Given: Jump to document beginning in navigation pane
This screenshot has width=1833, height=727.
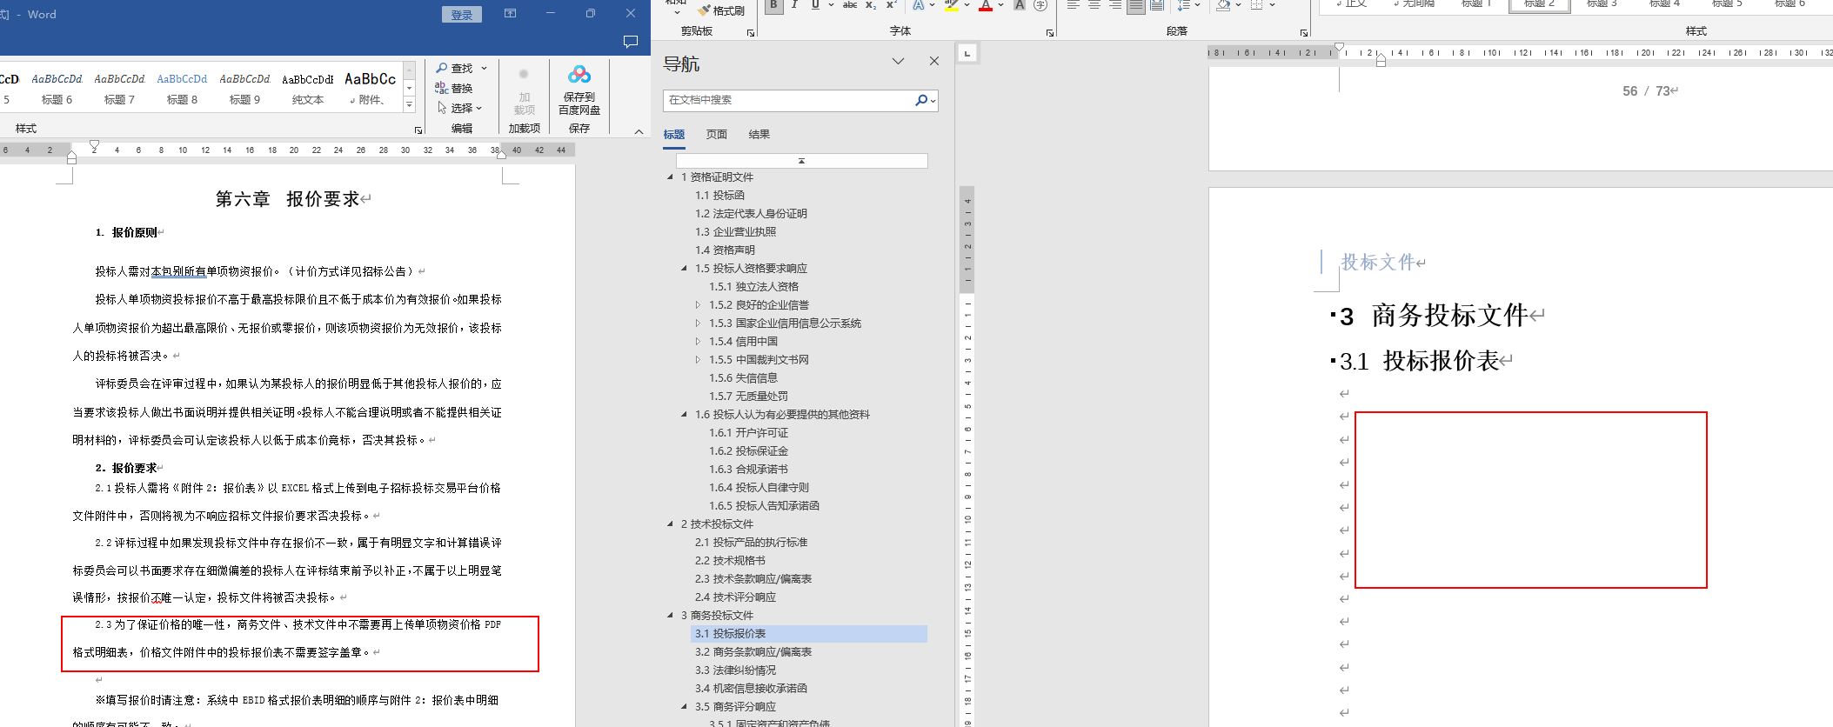Looking at the screenshot, I should pos(802,161).
